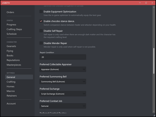Switch to the Crafting settings page
Screen dimensions: 156x117
pos(11,82)
